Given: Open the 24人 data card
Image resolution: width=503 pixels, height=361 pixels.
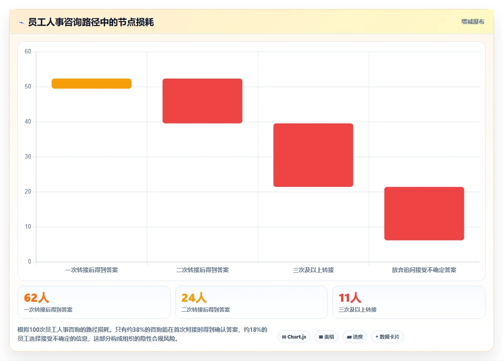Looking at the screenshot, I should 251,302.
